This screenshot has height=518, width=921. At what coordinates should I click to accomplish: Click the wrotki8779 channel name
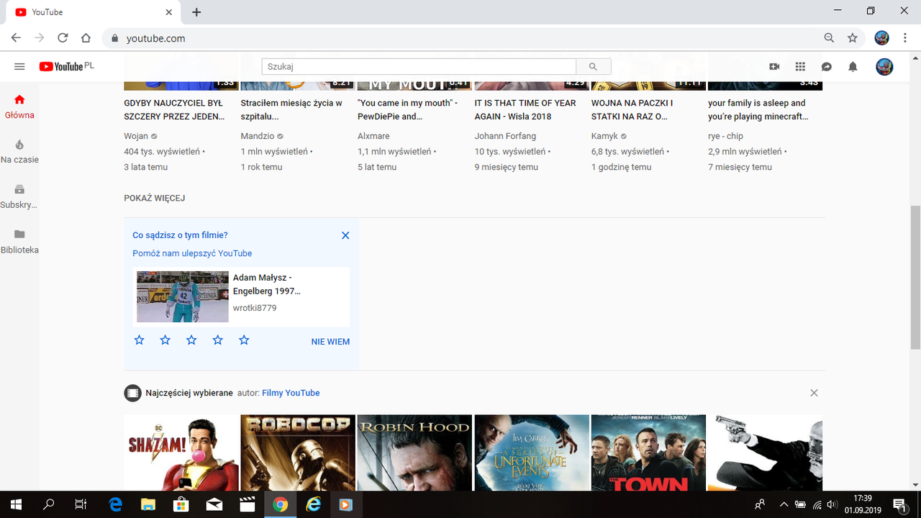[x=255, y=308]
